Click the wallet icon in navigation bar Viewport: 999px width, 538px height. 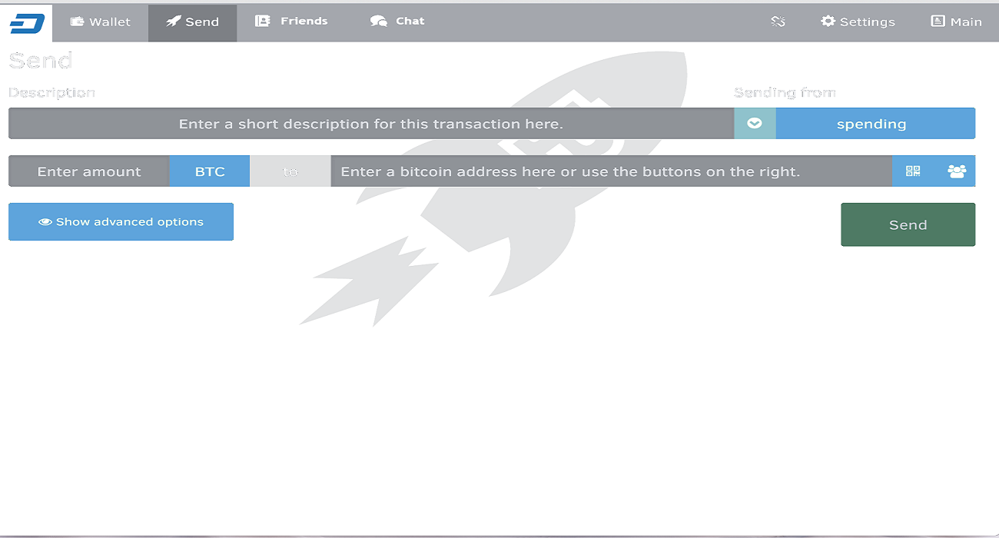(x=78, y=22)
